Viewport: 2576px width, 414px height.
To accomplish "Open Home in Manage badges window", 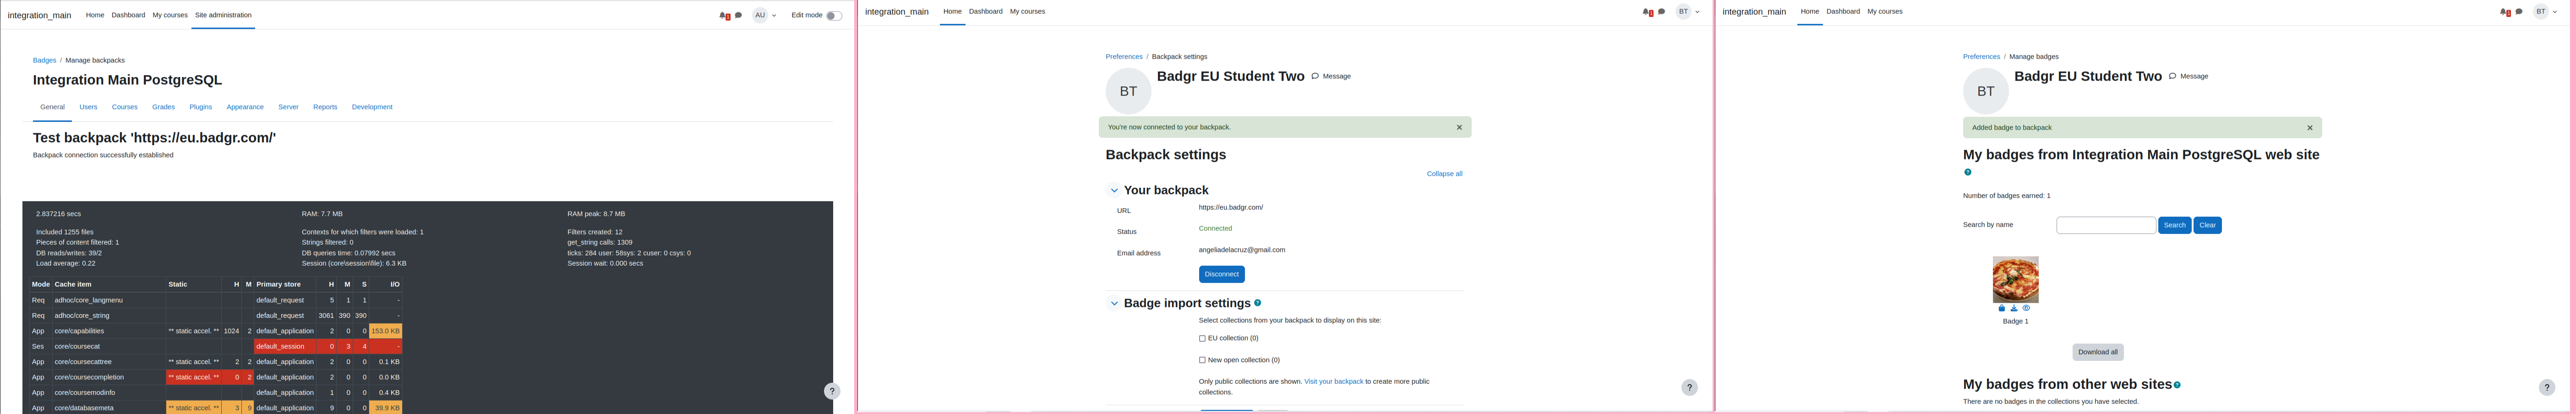I will tap(1810, 12).
